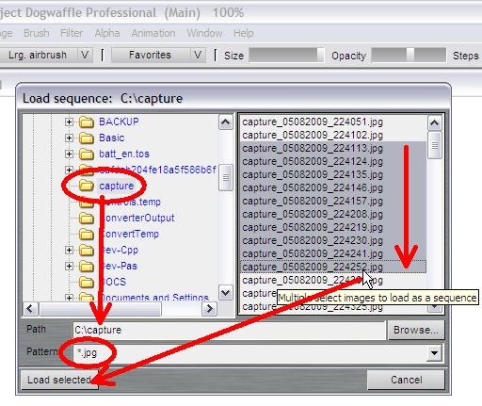482x406 pixels.
Task: Click the Cancel button
Action: tap(406, 380)
